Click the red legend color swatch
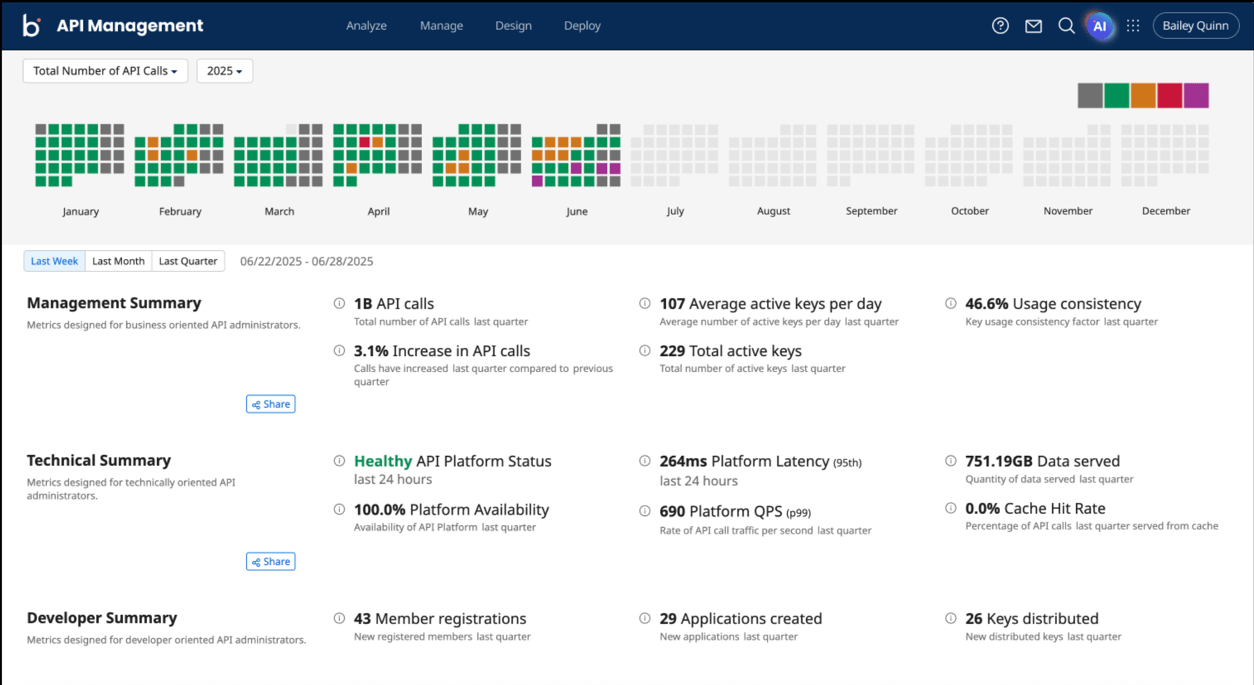The image size is (1254, 685). pos(1170,96)
